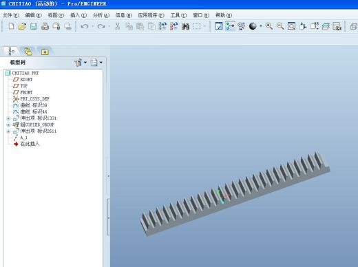Click the Zoom out magnifier icon
This screenshot has width=358, height=267.
pos(280,26)
